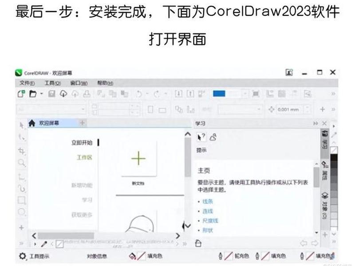Click the New Document plus thumbnail

point(138,159)
